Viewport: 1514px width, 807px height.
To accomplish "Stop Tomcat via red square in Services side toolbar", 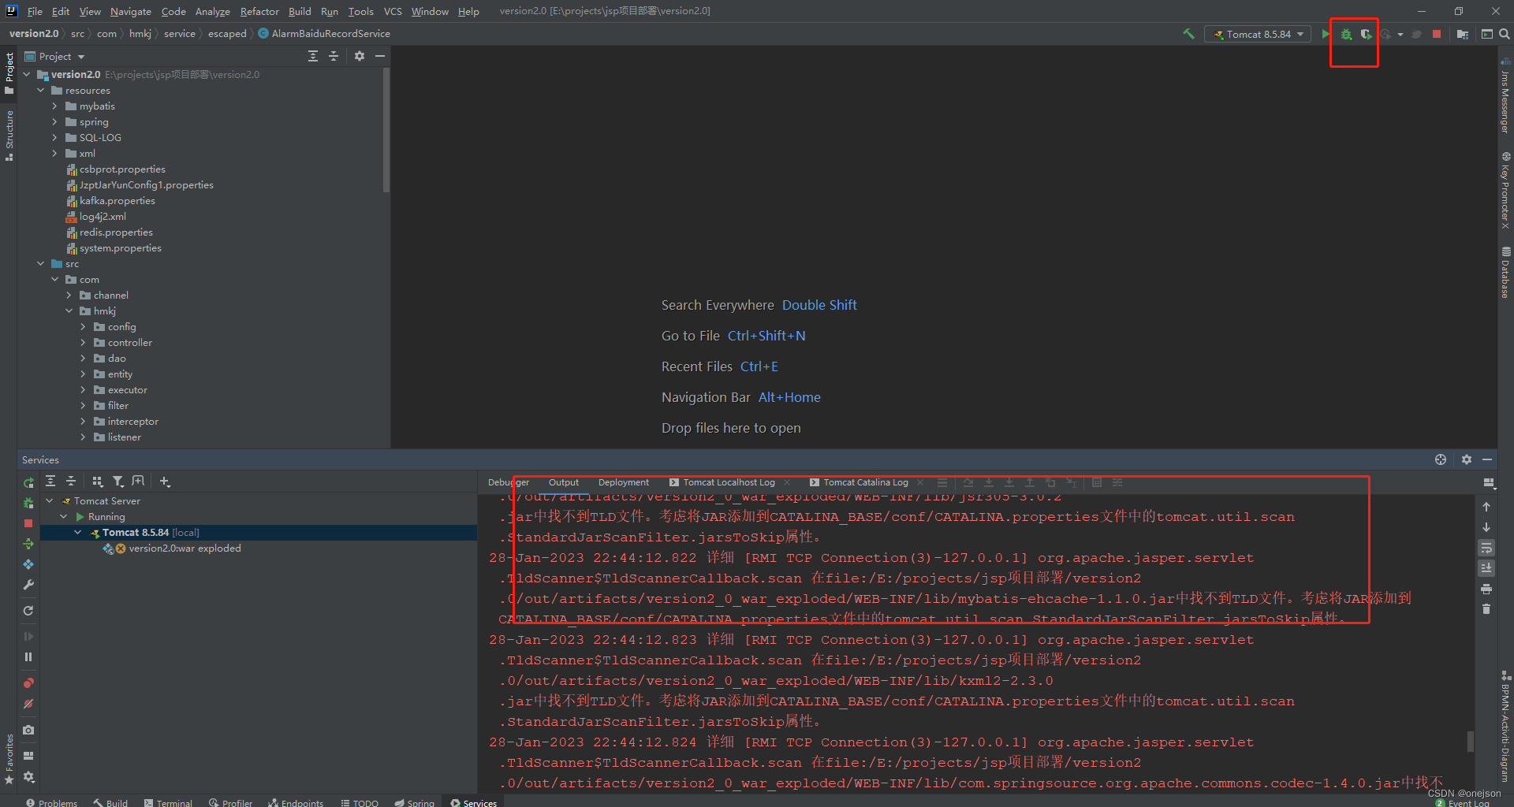I will pos(28,523).
